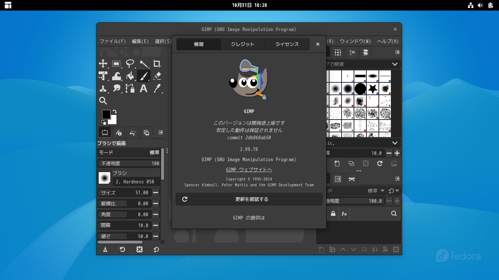
Task: Open the 編集(E) menu
Action: 140,41
